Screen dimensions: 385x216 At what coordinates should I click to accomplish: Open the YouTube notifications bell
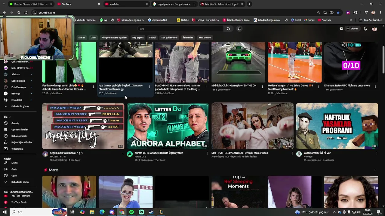click(365, 29)
